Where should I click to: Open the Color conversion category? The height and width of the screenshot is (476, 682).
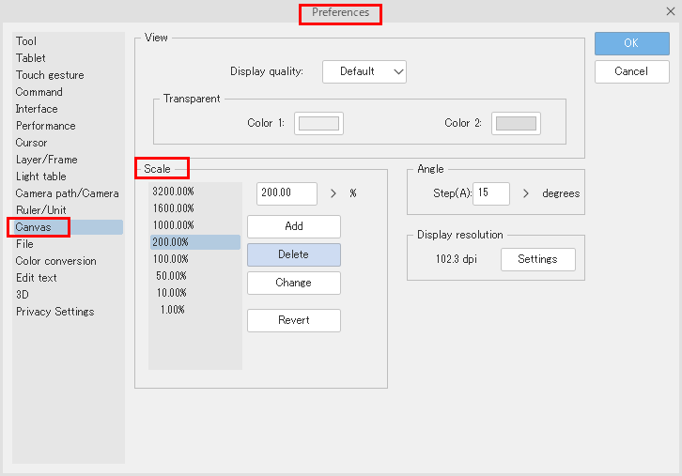point(55,261)
